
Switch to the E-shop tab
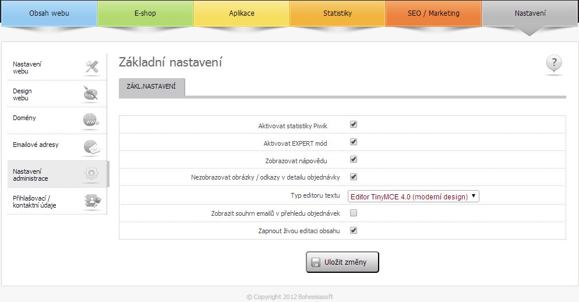click(x=145, y=13)
